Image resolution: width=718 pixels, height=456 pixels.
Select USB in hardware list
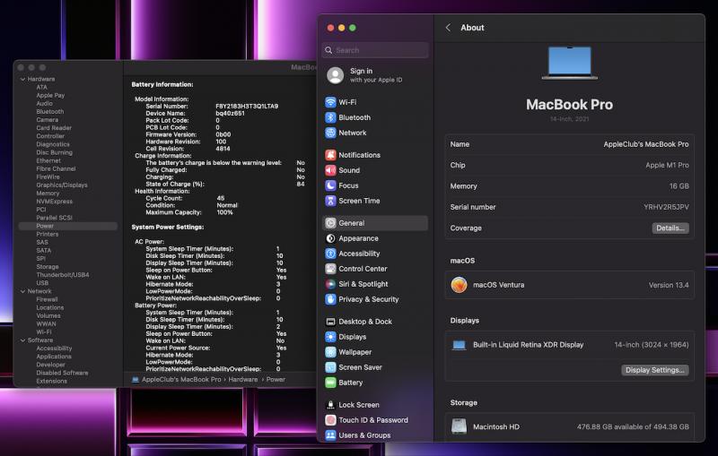click(42, 283)
